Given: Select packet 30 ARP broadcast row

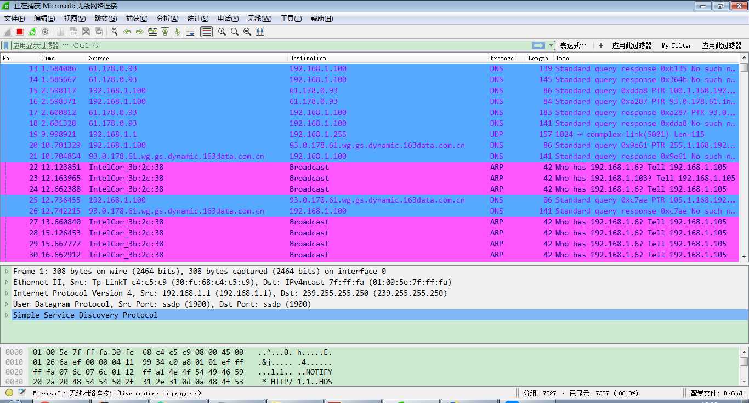Looking at the screenshot, I should coord(370,255).
